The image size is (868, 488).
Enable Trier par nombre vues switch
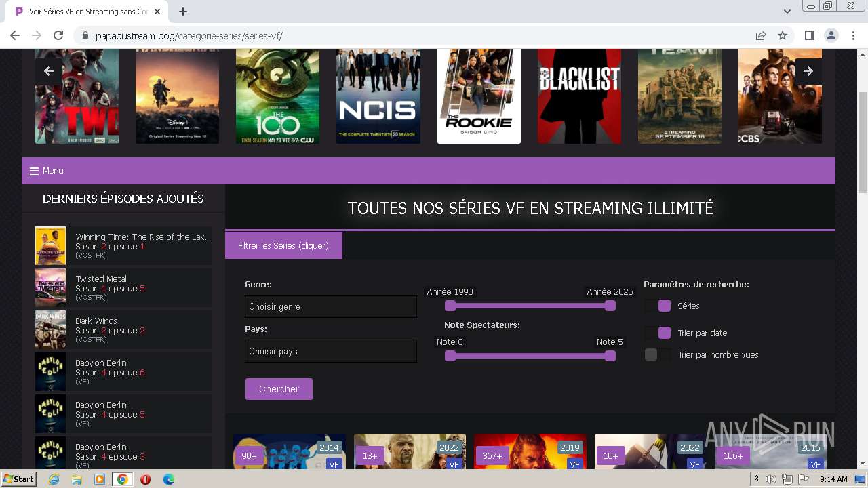tap(657, 354)
